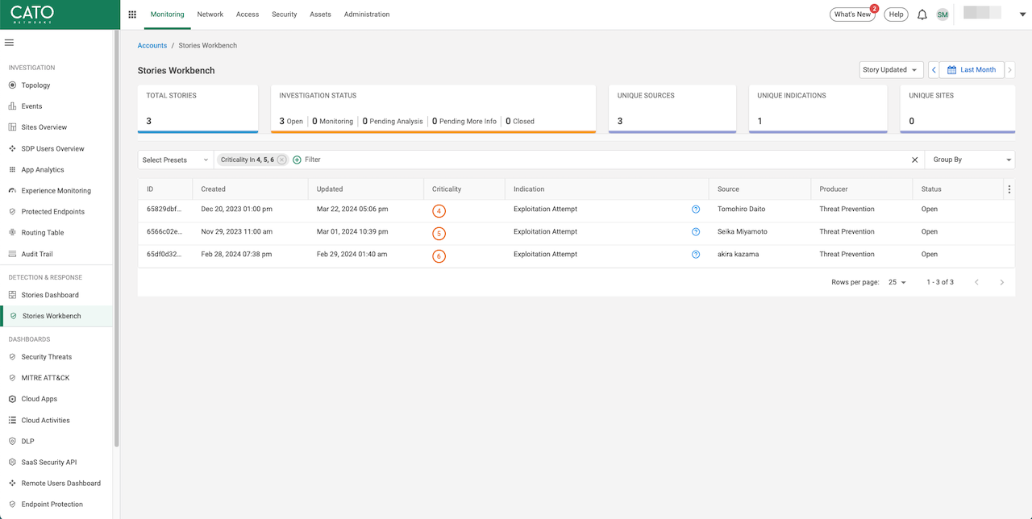Expand account dropdown arrow at top right
This screenshot has height=519, width=1032.
click(1023, 15)
